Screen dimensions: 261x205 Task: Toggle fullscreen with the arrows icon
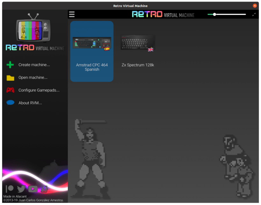click(254, 14)
